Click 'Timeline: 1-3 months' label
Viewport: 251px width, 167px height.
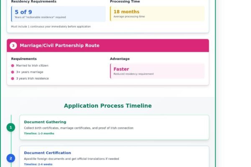coord(39,134)
